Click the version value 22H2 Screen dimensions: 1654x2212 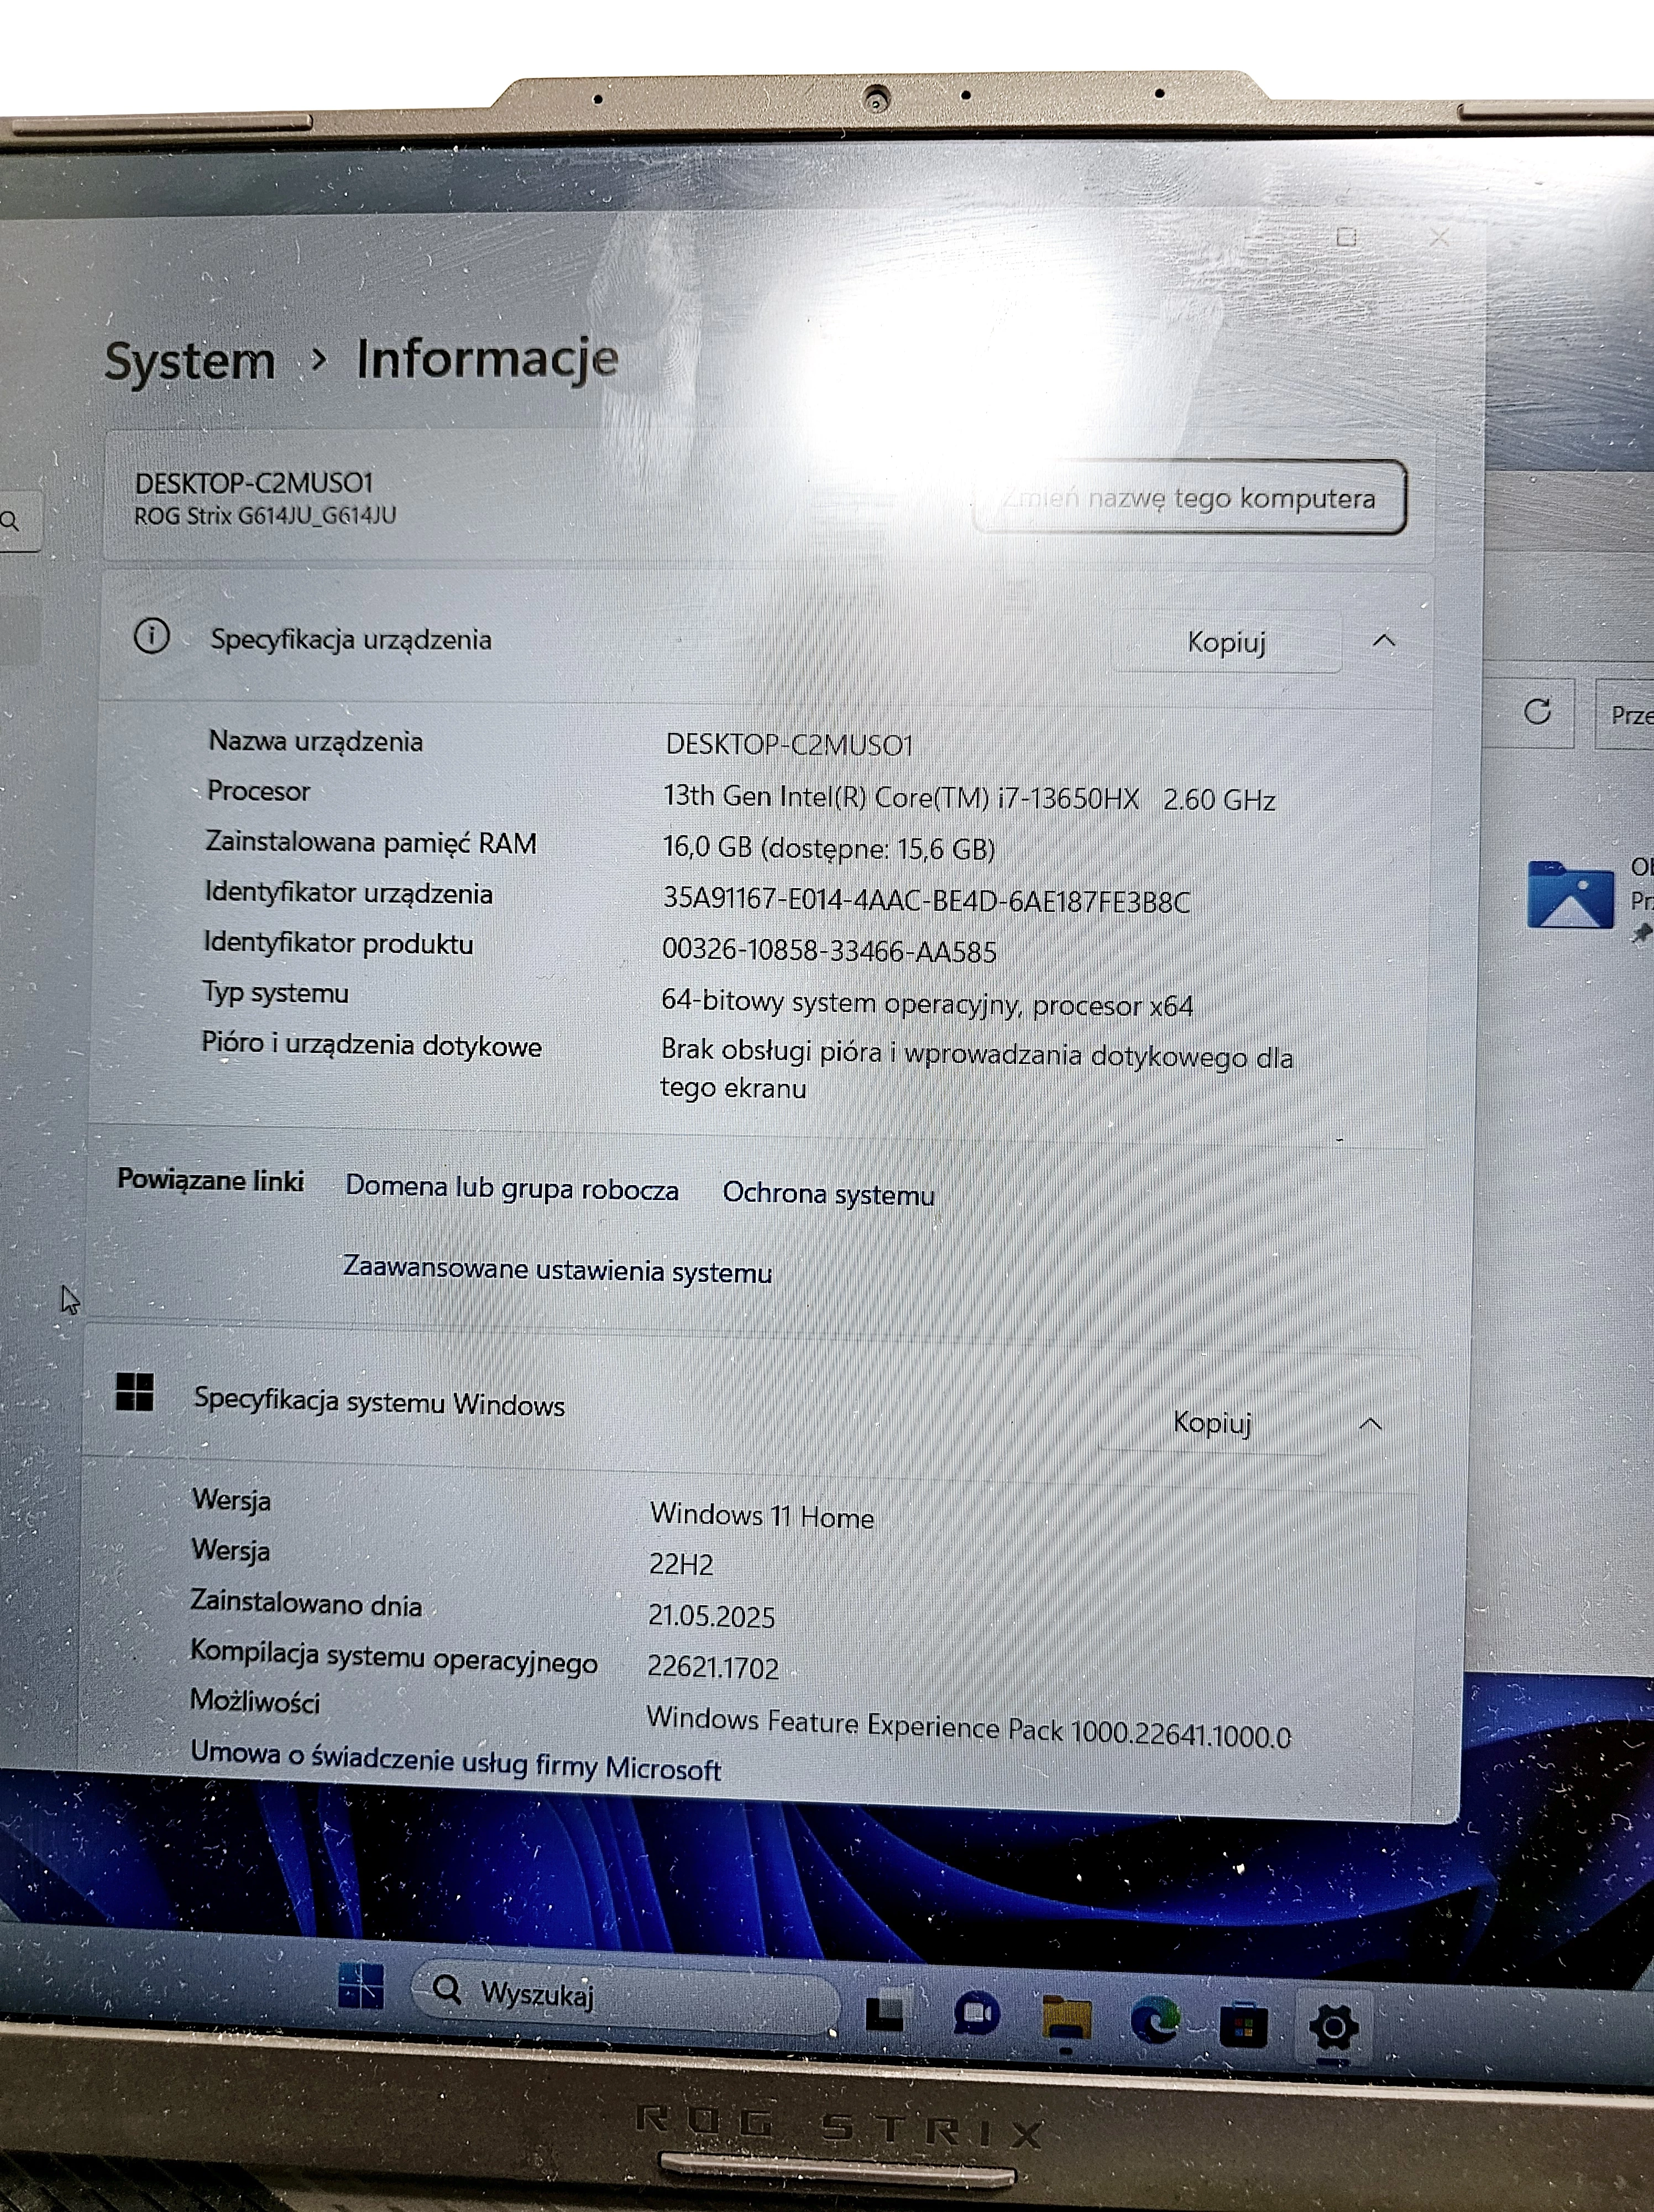681,1564
